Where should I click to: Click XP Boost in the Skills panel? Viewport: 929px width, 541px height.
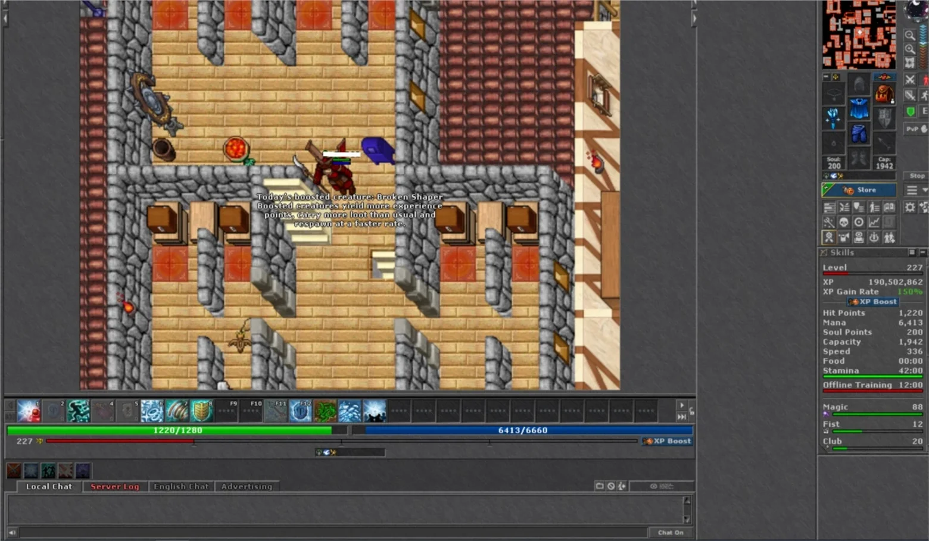coord(874,302)
